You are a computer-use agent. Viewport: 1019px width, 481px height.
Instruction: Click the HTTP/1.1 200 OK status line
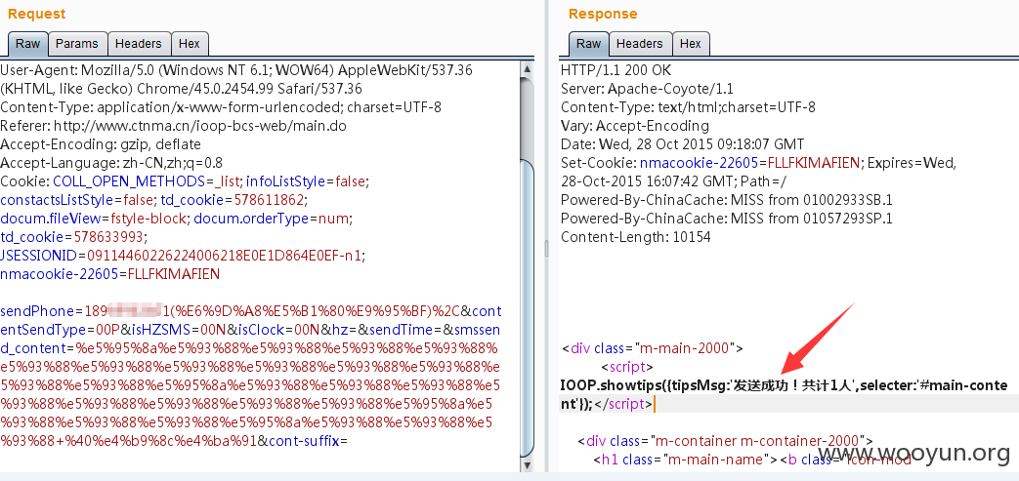(616, 70)
